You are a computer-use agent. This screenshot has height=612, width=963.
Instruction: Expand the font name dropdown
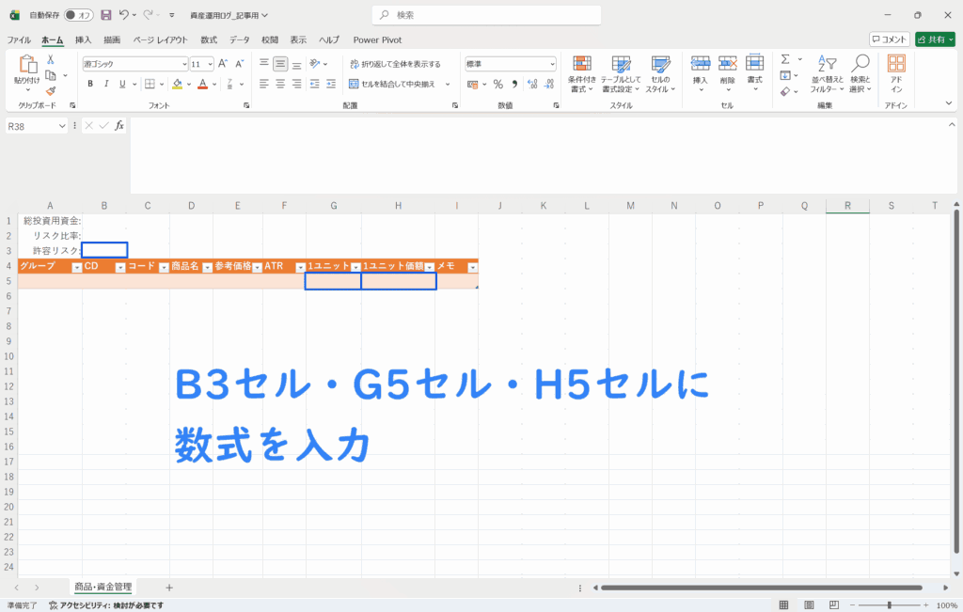(x=184, y=64)
